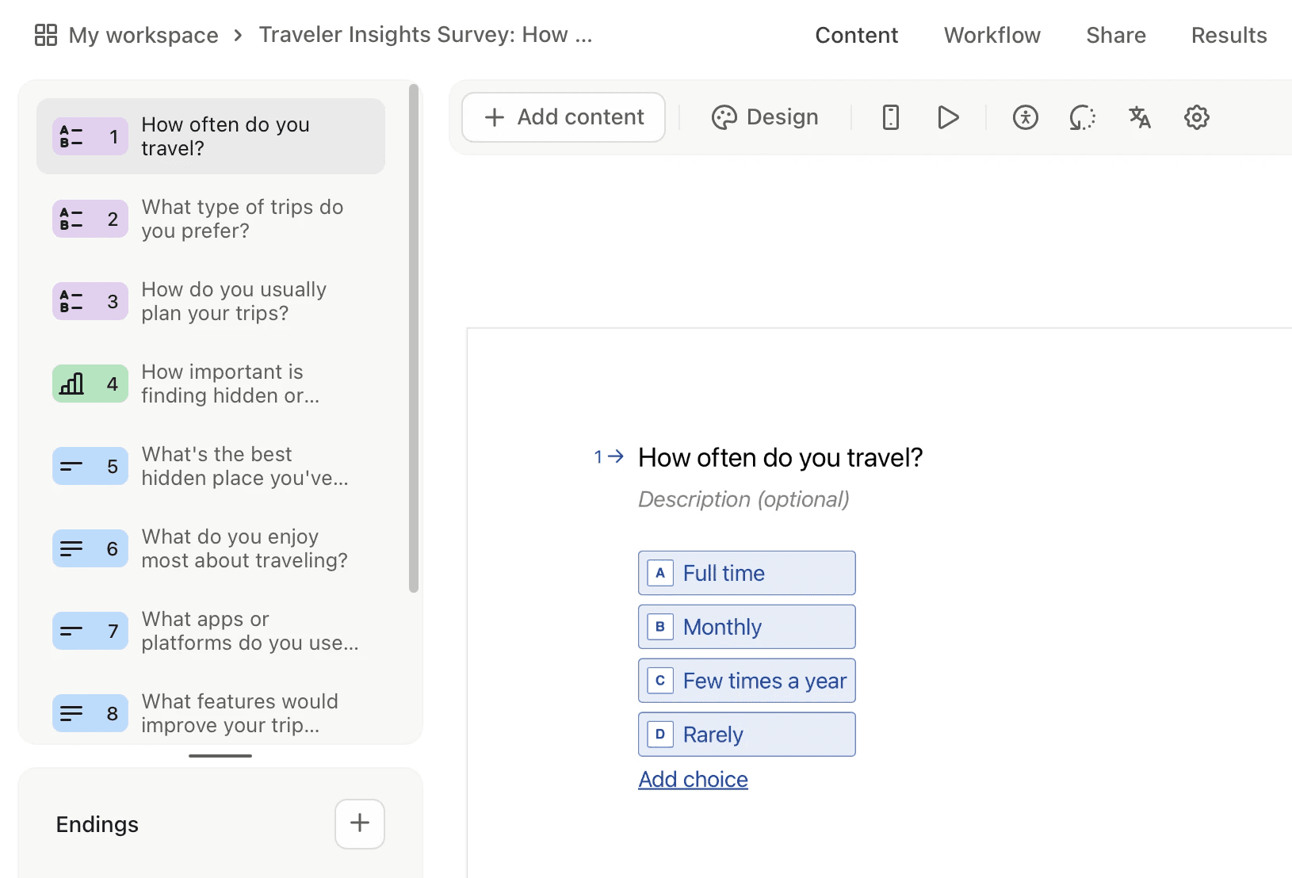Open the accessibility checker icon
Viewport: 1292px width, 878px height.
tap(1025, 117)
